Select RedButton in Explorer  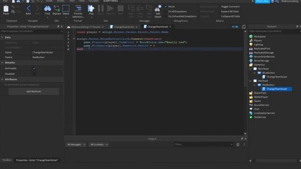[268, 84]
